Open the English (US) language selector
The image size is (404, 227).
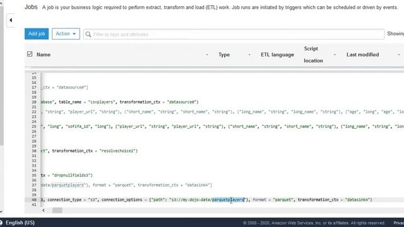tap(20, 223)
